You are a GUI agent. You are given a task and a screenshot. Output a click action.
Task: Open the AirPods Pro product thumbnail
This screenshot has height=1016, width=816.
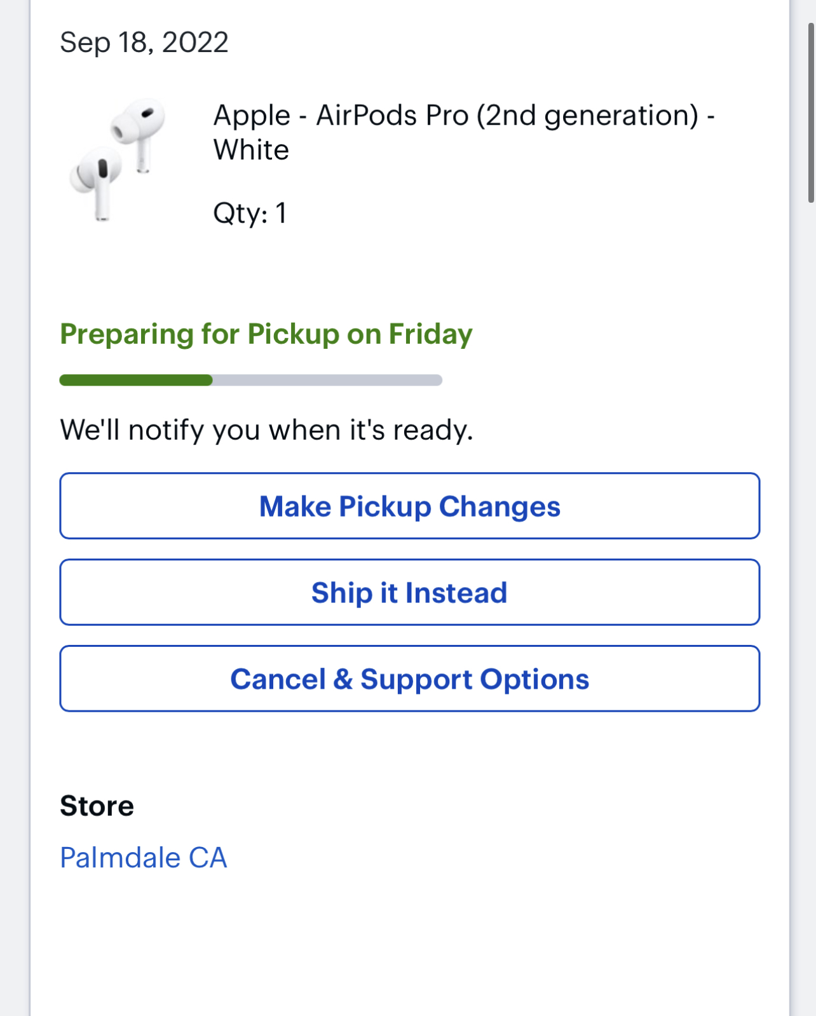click(118, 159)
